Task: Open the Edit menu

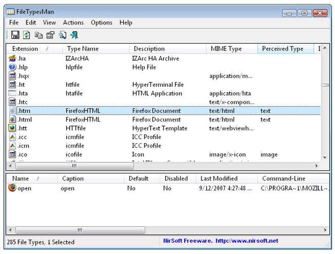Action: (31, 22)
